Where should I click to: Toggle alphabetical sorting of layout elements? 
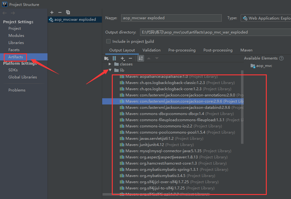140,58
